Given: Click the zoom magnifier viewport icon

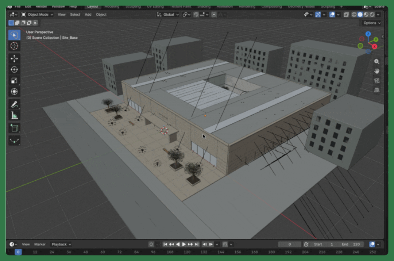Looking at the screenshot, I should (376, 62).
